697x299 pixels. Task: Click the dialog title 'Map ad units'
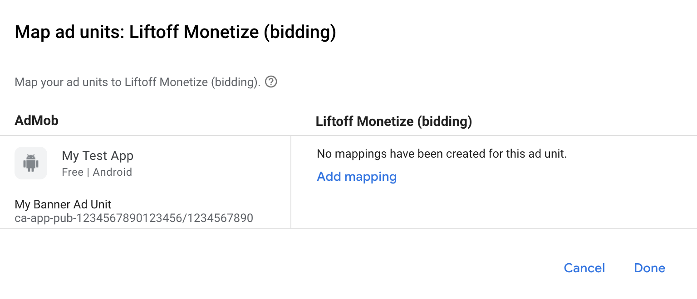click(x=69, y=33)
